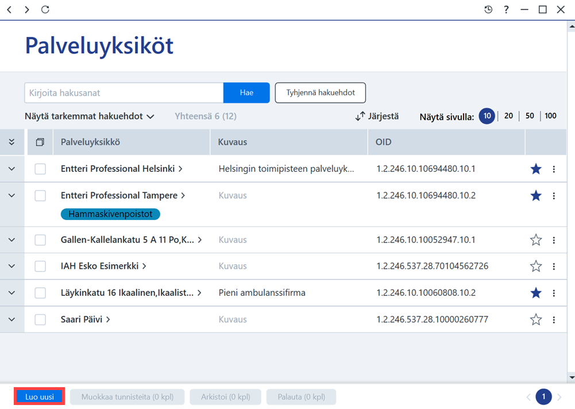Click Muokkaa tunnisteita (0 kpl) button
The height and width of the screenshot is (409, 575).
[x=128, y=397]
